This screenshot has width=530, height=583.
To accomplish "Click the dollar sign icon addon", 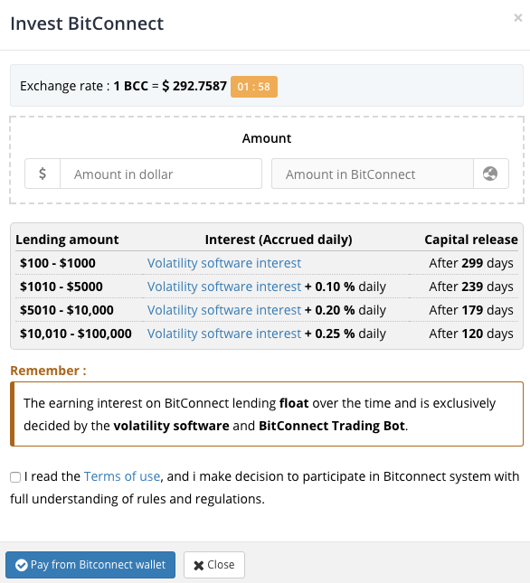I will point(43,174).
